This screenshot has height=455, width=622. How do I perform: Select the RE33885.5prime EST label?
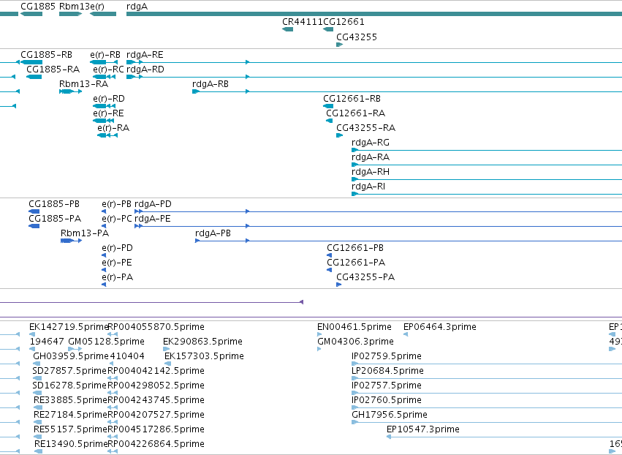pyautogui.click(x=71, y=401)
